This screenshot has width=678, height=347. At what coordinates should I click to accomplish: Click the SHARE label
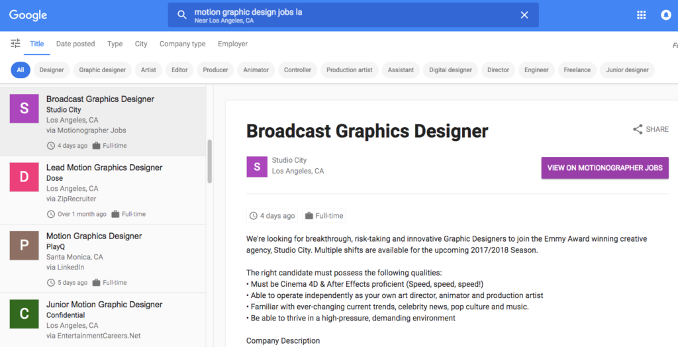[x=657, y=129]
